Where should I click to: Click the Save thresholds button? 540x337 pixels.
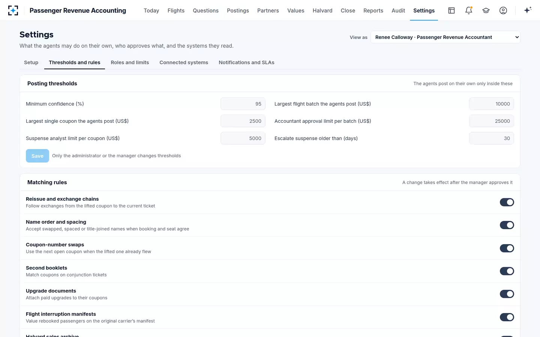click(37, 156)
